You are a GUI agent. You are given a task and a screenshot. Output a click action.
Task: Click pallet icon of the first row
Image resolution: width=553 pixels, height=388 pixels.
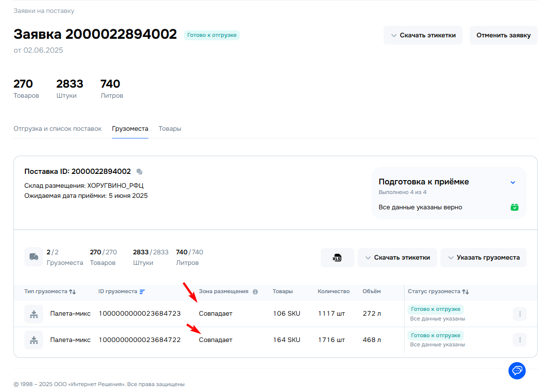pyautogui.click(x=34, y=314)
